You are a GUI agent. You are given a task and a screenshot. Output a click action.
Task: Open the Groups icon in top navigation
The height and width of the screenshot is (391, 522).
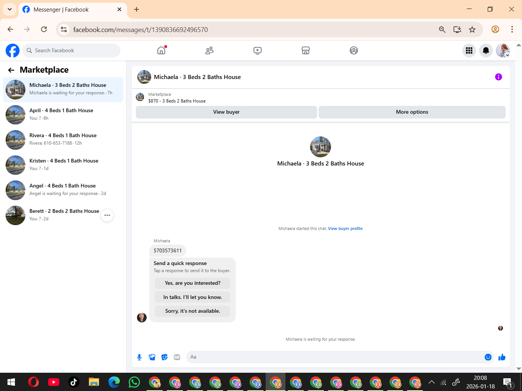coord(354,50)
